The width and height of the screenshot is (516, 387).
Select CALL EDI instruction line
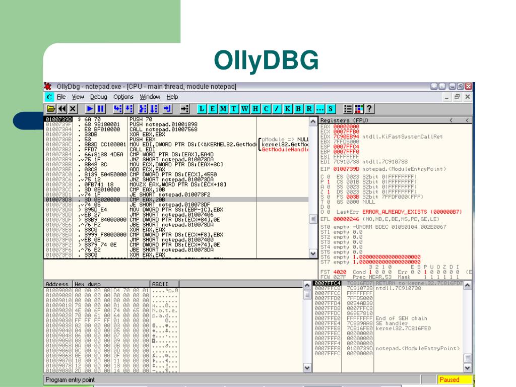coord(176,149)
